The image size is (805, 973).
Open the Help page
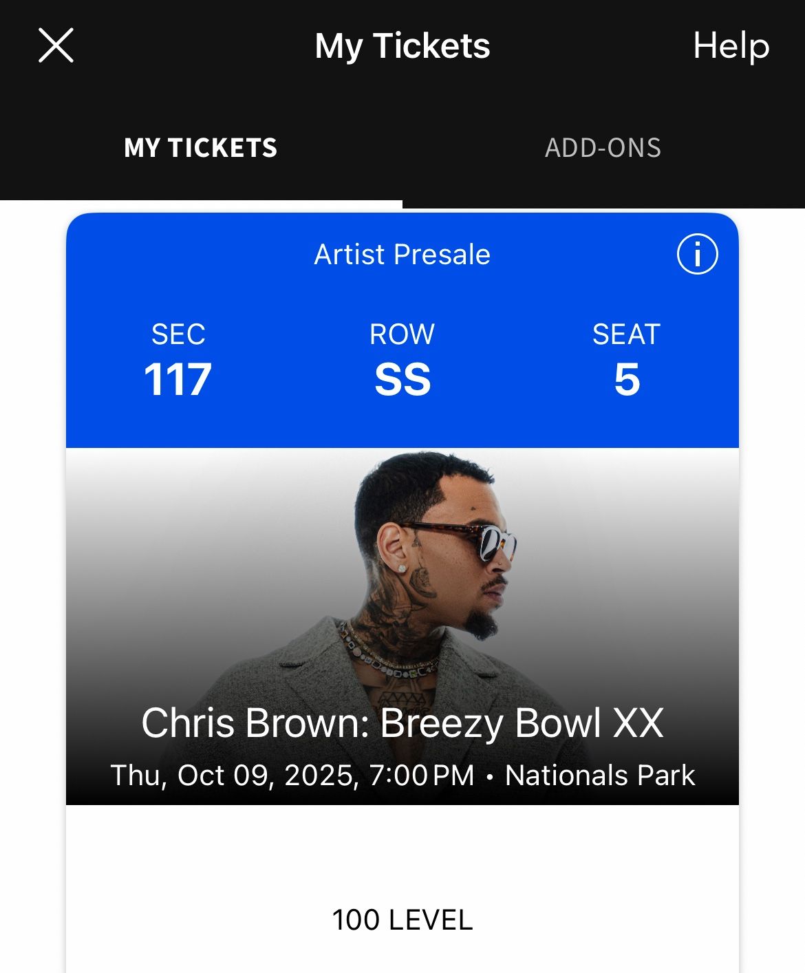(731, 46)
